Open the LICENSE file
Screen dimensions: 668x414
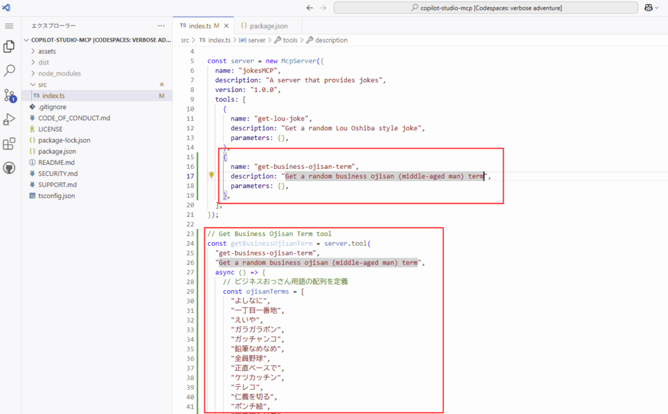click(x=97, y=129)
